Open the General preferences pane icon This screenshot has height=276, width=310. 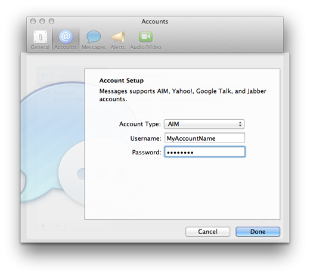click(x=40, y=39)
